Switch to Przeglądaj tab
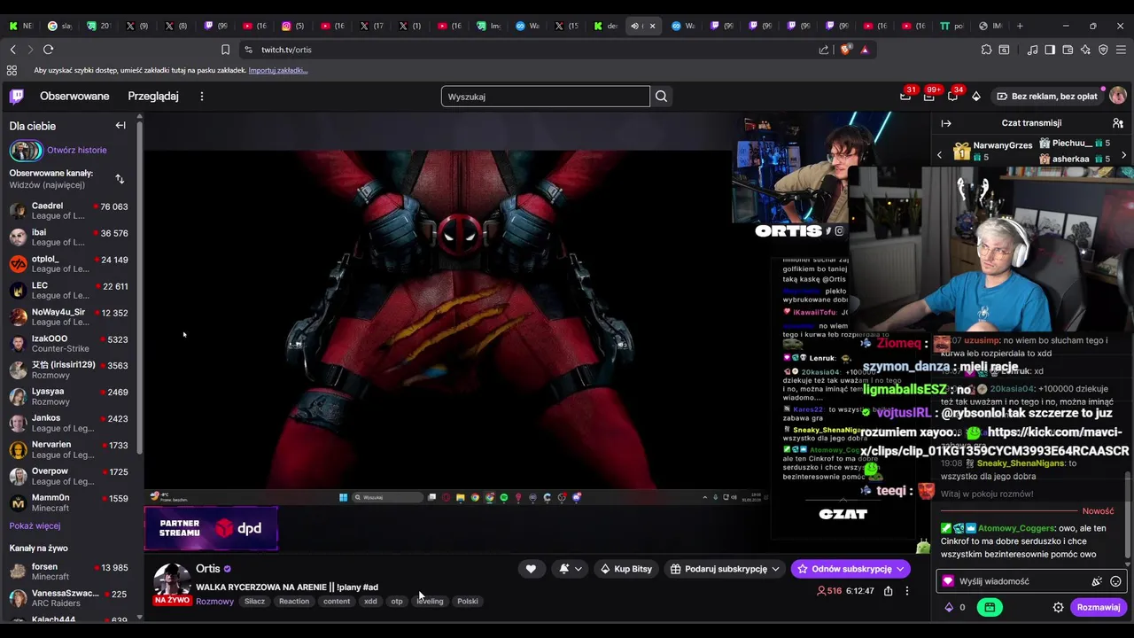Image resolution: width=1134 pixels, height=638 pixels. (x=153, y=96)
